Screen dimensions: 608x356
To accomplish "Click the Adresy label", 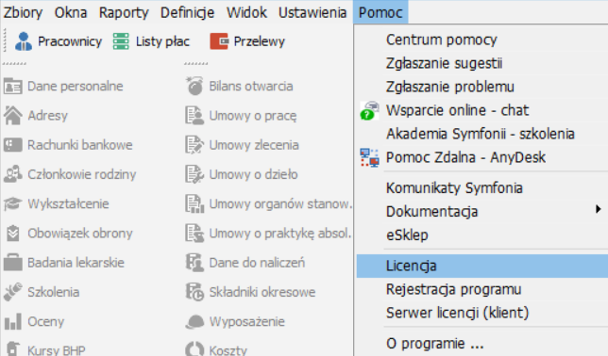I will tap(48, 116).
